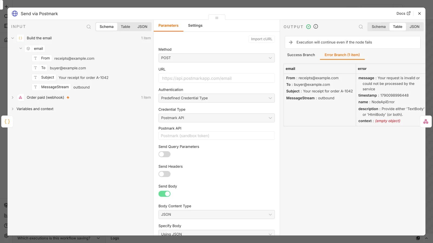Grab the panel drag handle at the top
433x243 pixels.
[217, 18]
